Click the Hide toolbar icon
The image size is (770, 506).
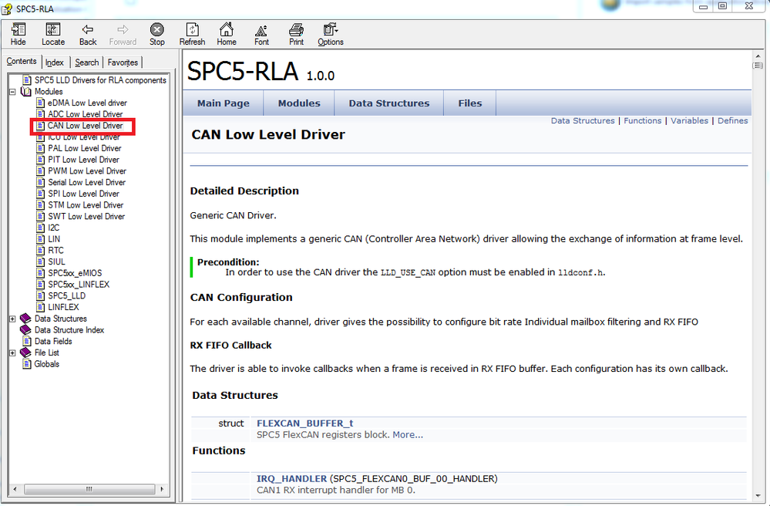click(18, 35)
